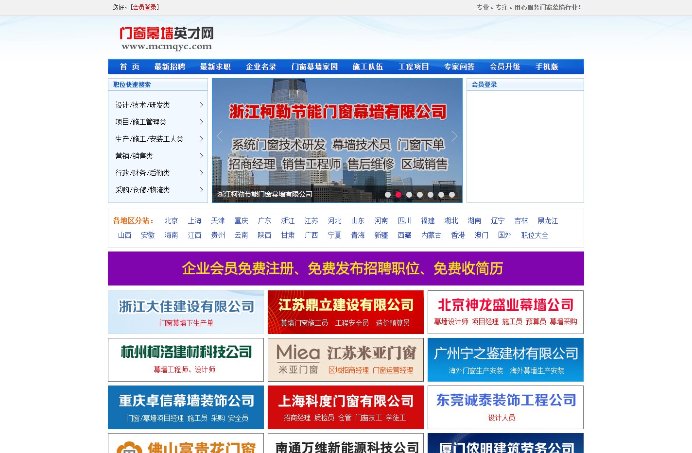Expand the 行政/财务/后勤类 category arrow
The height and width of the screenshot is (453, 692).
(x=201, y=173)
